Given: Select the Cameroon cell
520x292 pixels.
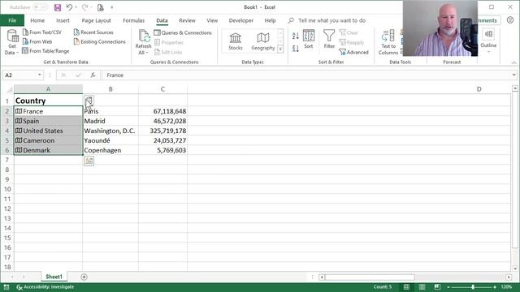Looking at the screenshot, I should (48, 140).
